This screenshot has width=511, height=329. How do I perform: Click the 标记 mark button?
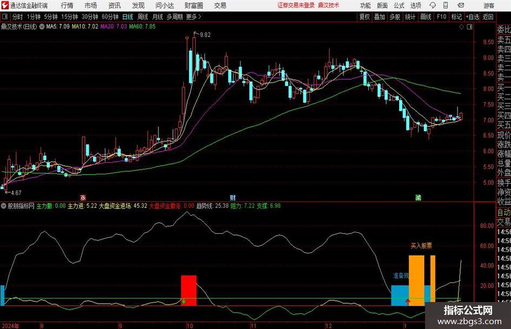coord(456,17)
